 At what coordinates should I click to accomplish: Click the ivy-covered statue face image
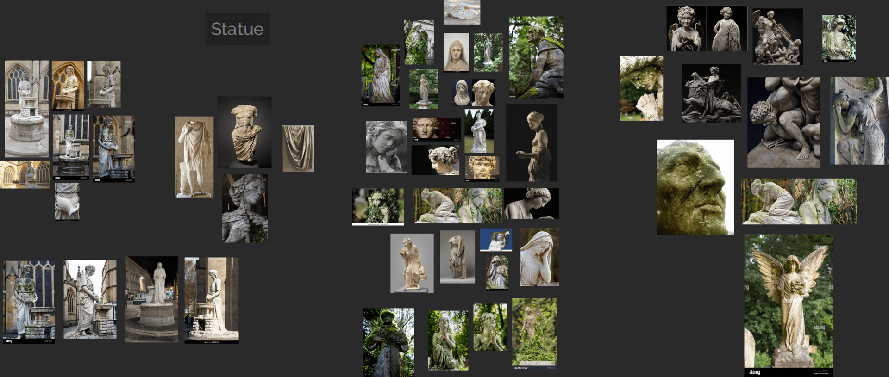(378, 206)
